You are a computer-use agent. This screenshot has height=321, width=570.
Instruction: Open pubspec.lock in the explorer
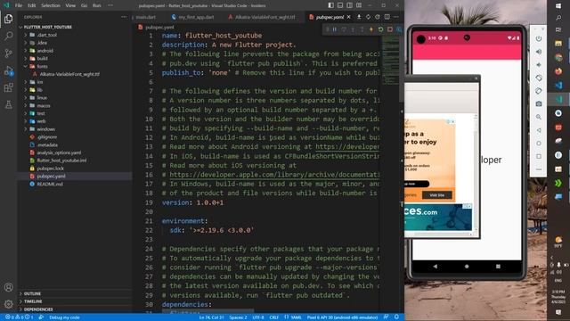click(x=50, y=169)
